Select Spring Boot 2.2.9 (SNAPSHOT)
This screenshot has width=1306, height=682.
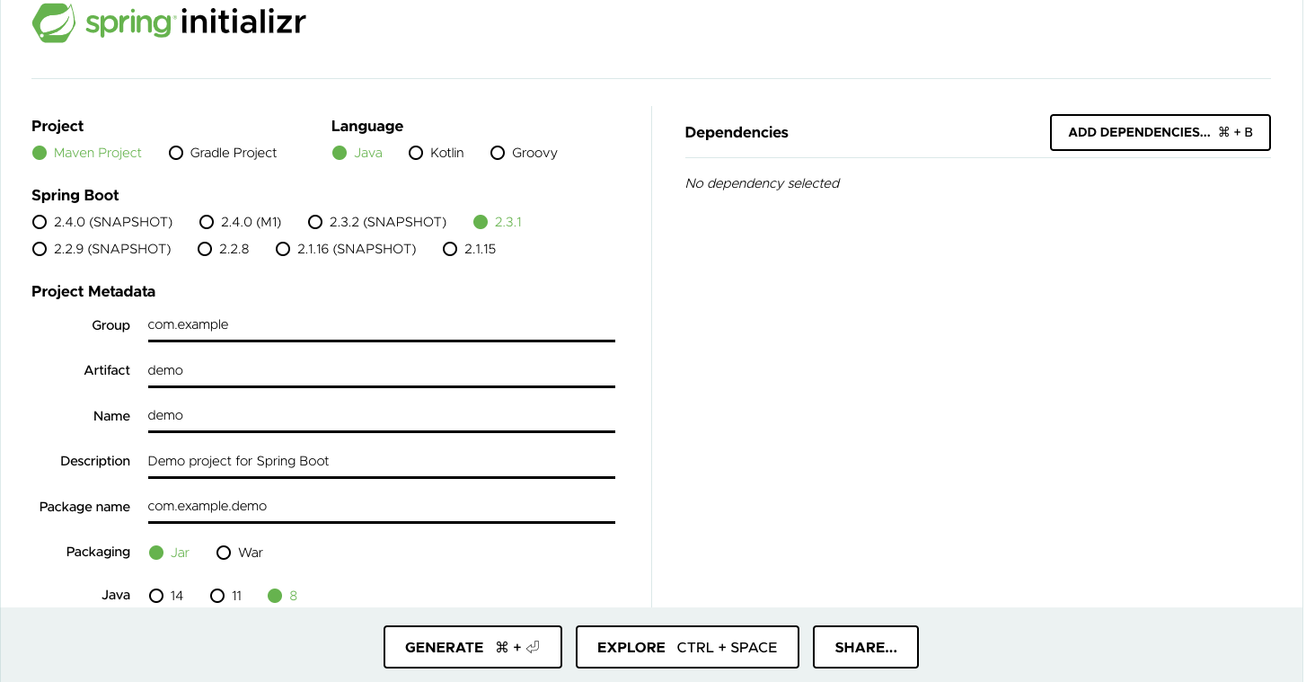101,249
